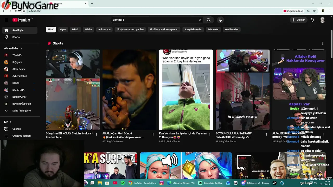The image size is (333, 187).
Task: Select the Simülasyon video oyunları chip
Action: 164,30
